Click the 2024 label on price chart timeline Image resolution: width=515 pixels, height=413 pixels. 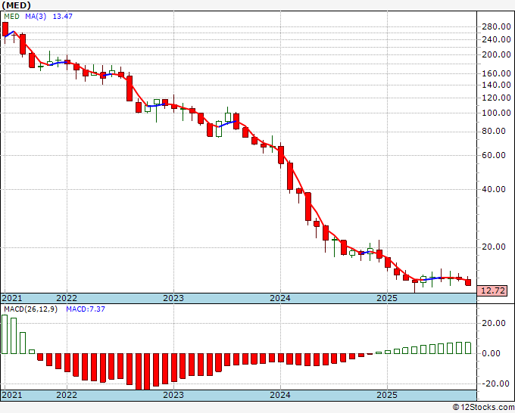pos(280,298)
